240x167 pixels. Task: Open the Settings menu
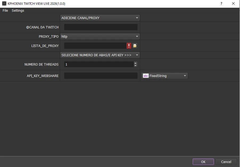[18, 11]
